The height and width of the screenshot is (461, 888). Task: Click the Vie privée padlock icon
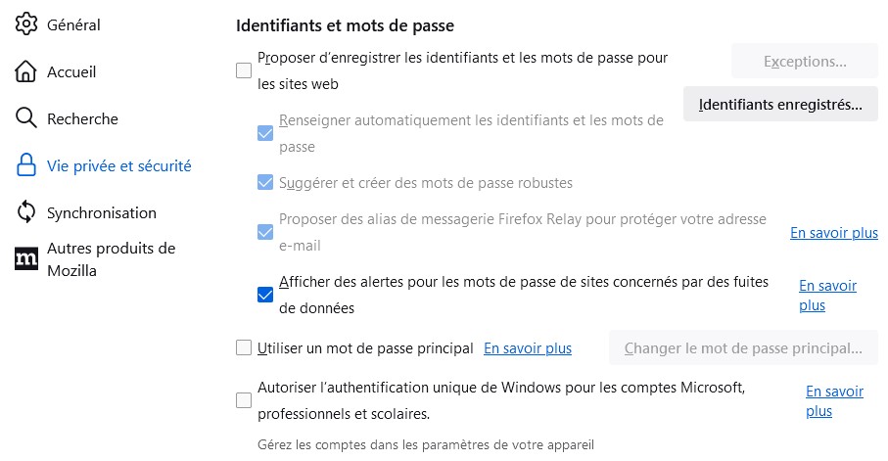click(26, 165)
